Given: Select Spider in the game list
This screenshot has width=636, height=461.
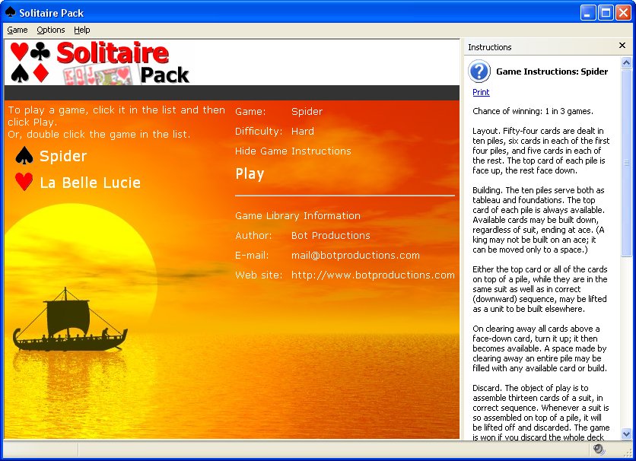Looking at the screenshot, I should click(63, 156).
